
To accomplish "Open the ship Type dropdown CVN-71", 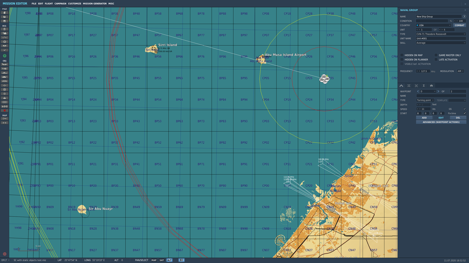I will [x=441, y=34].
